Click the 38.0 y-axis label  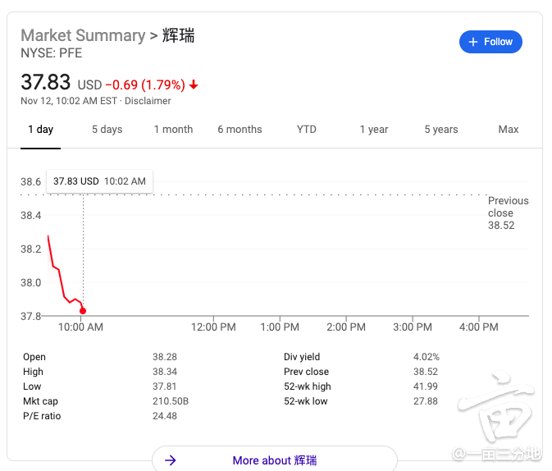[x=30, y=282]
